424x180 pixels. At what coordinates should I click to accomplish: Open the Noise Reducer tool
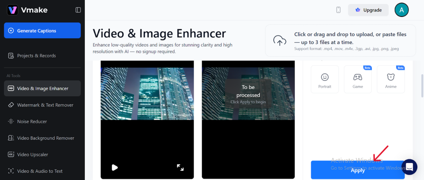click(x=32, y=121)
